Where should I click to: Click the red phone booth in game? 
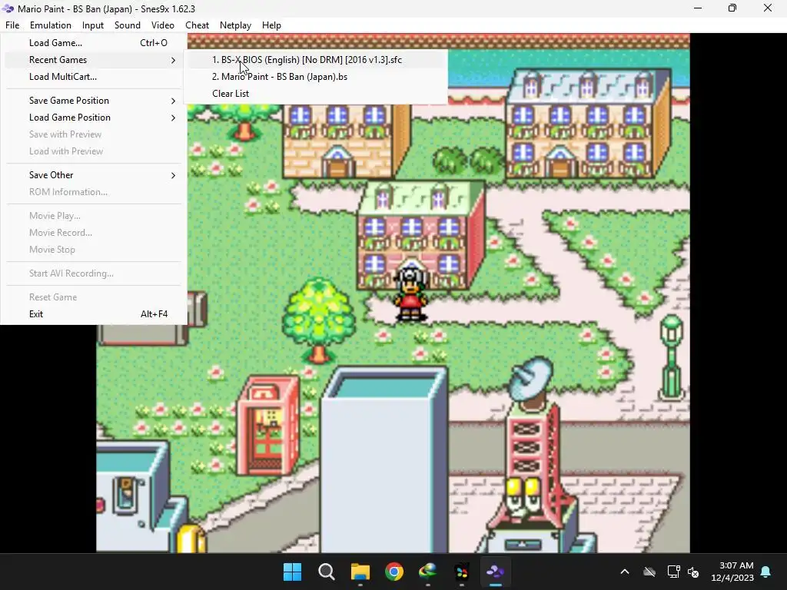click(x=267, y=426)
